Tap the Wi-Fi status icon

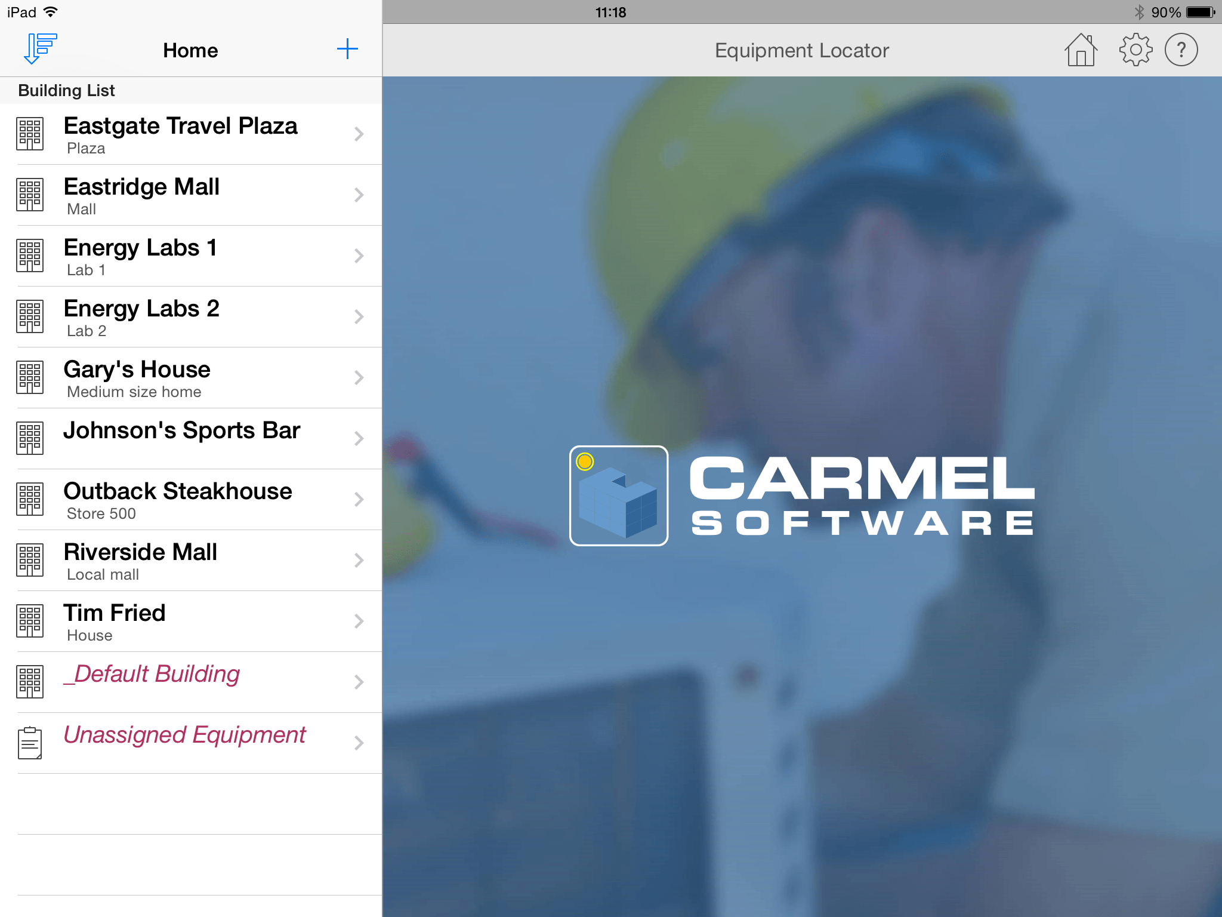point(51,12)
